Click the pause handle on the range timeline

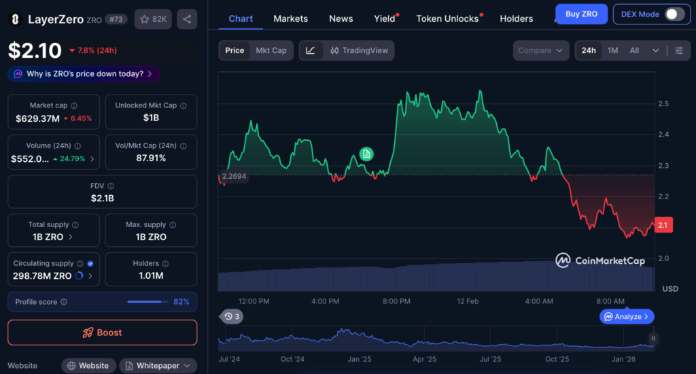point(653,338)
